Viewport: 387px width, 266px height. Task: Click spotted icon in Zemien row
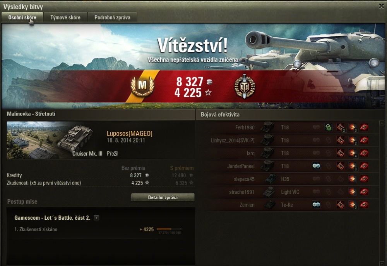[316, 205]
